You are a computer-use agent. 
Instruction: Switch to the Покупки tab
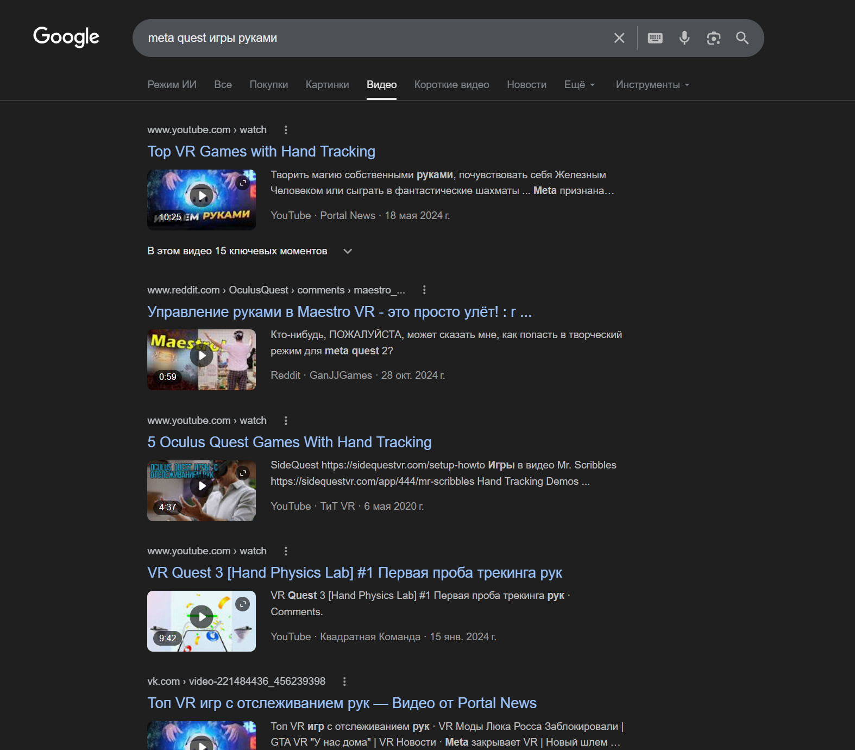269,85
